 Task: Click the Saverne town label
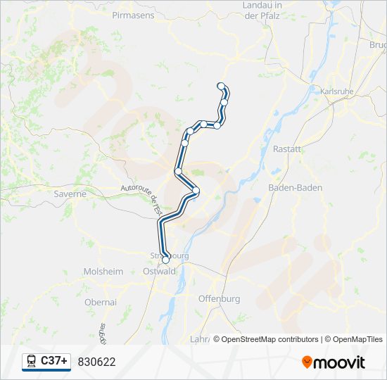tap(70, 194)
